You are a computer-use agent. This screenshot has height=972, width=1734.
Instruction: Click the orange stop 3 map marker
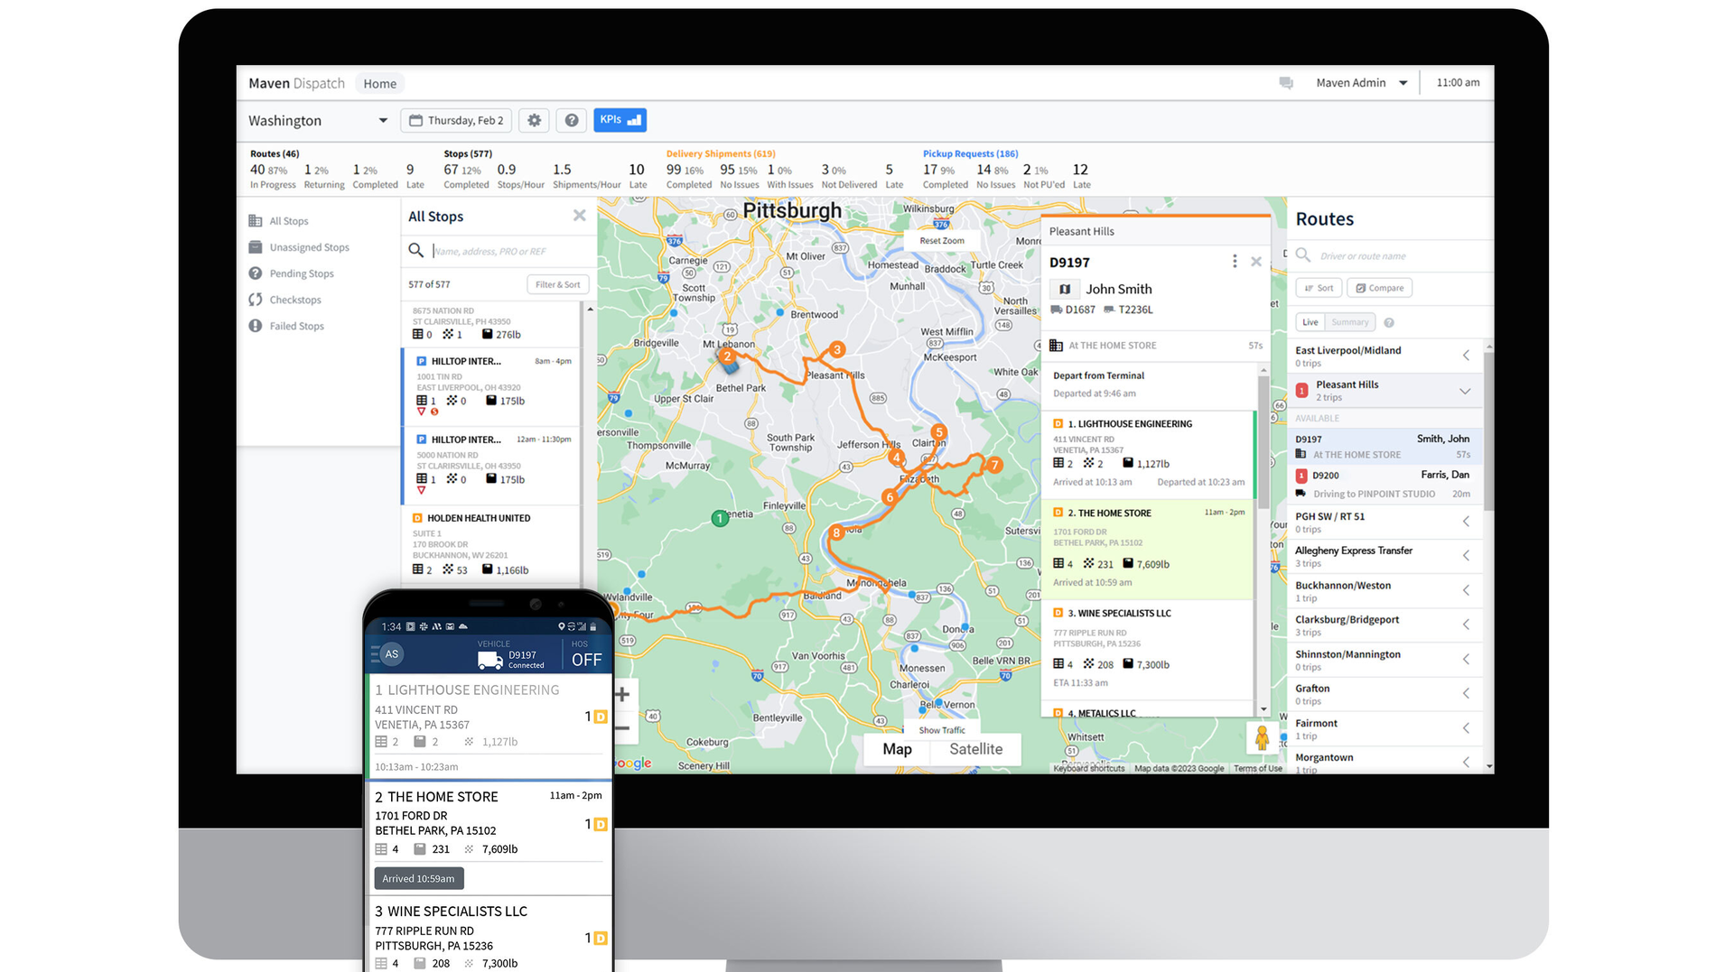point(837,349)
